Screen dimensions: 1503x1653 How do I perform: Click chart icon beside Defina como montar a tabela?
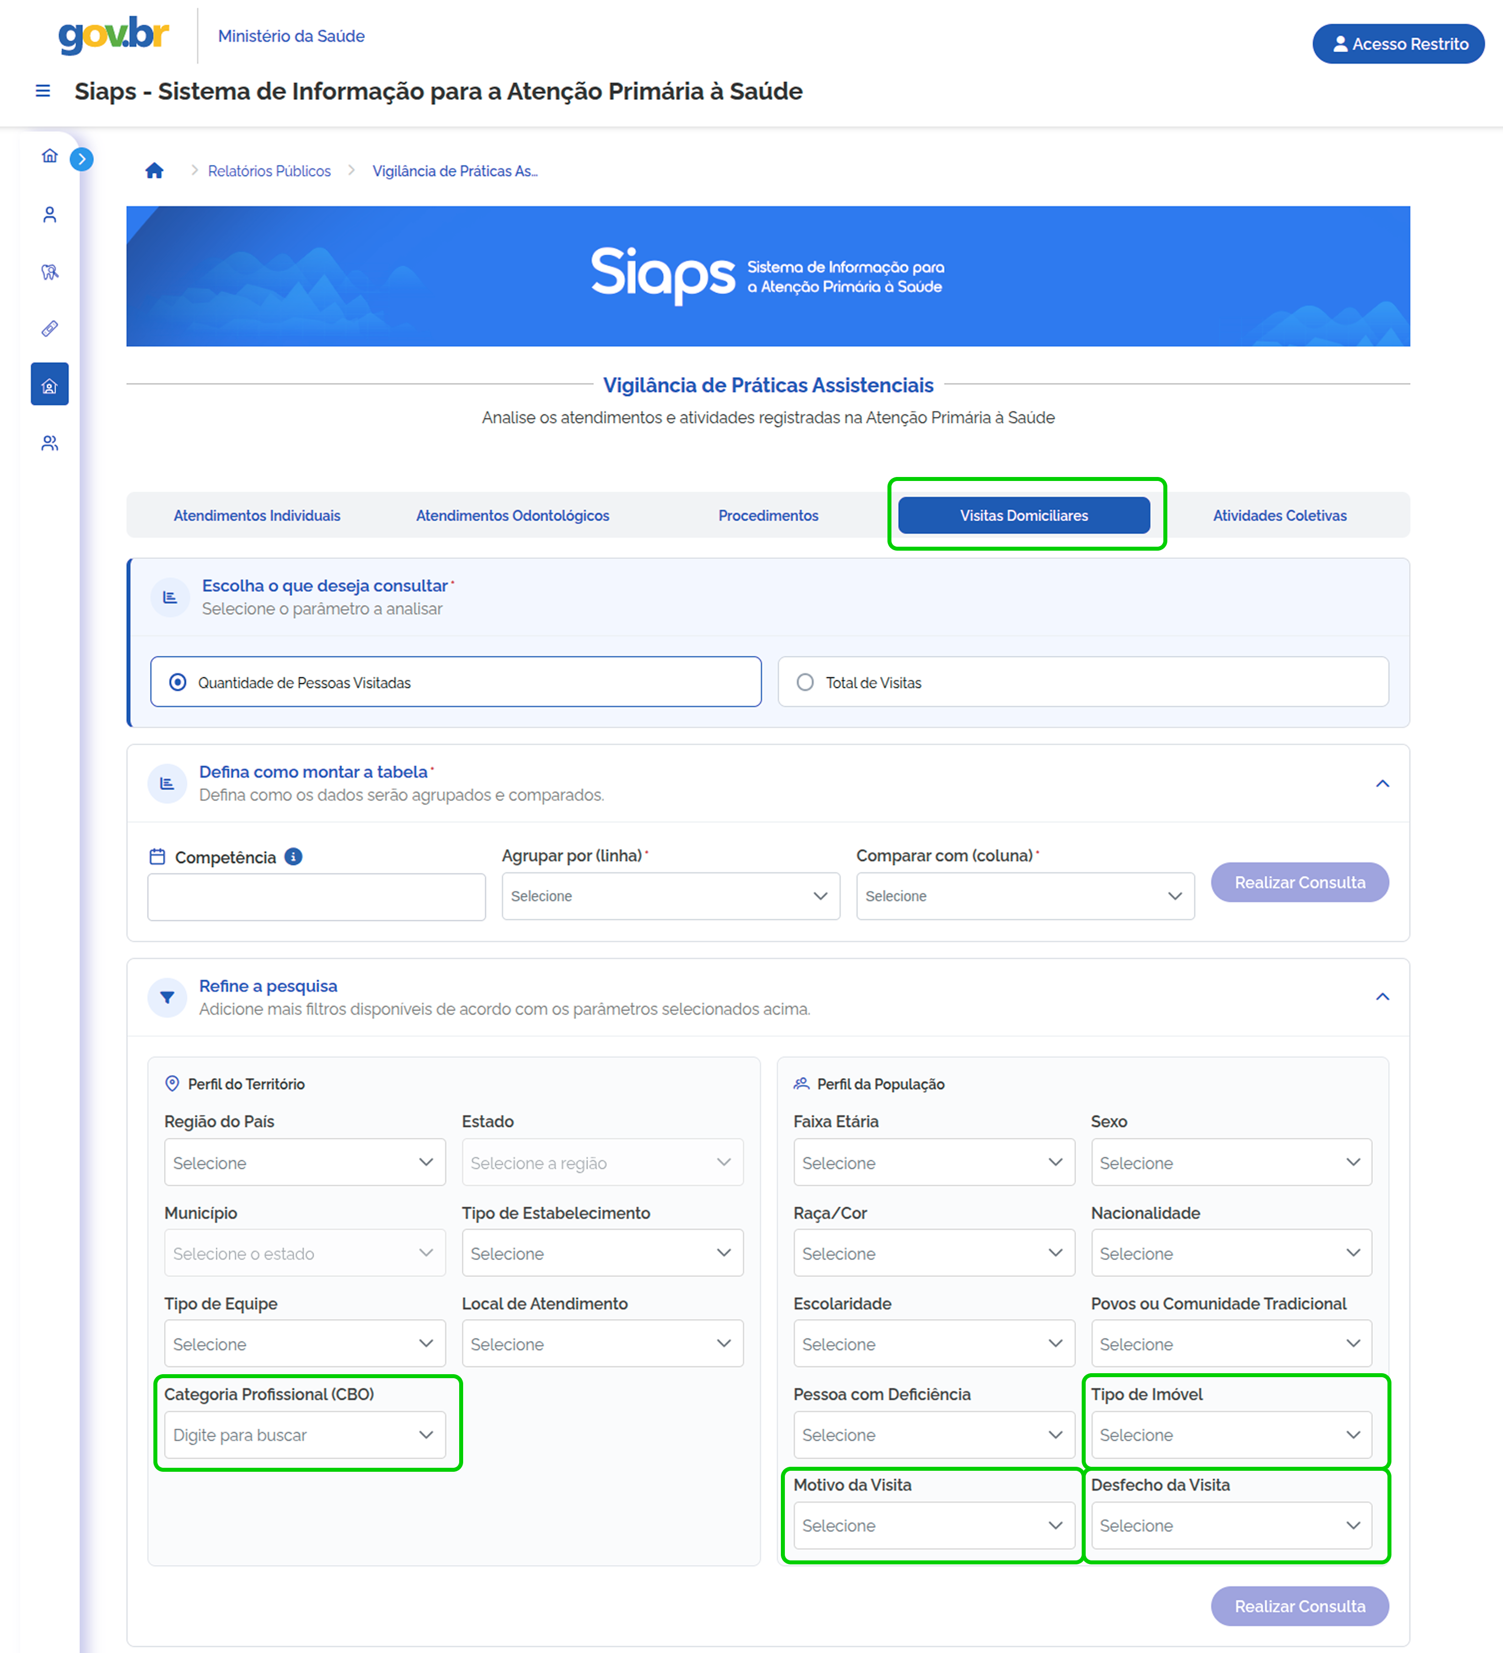click(167, 784)
